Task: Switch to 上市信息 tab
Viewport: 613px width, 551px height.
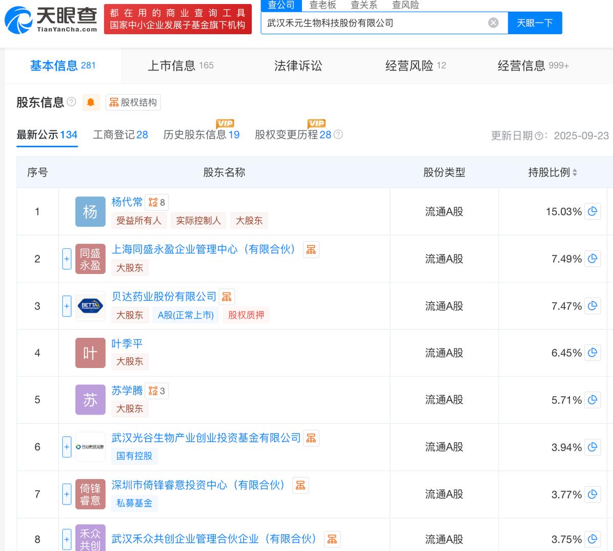Action: (180, 65)
